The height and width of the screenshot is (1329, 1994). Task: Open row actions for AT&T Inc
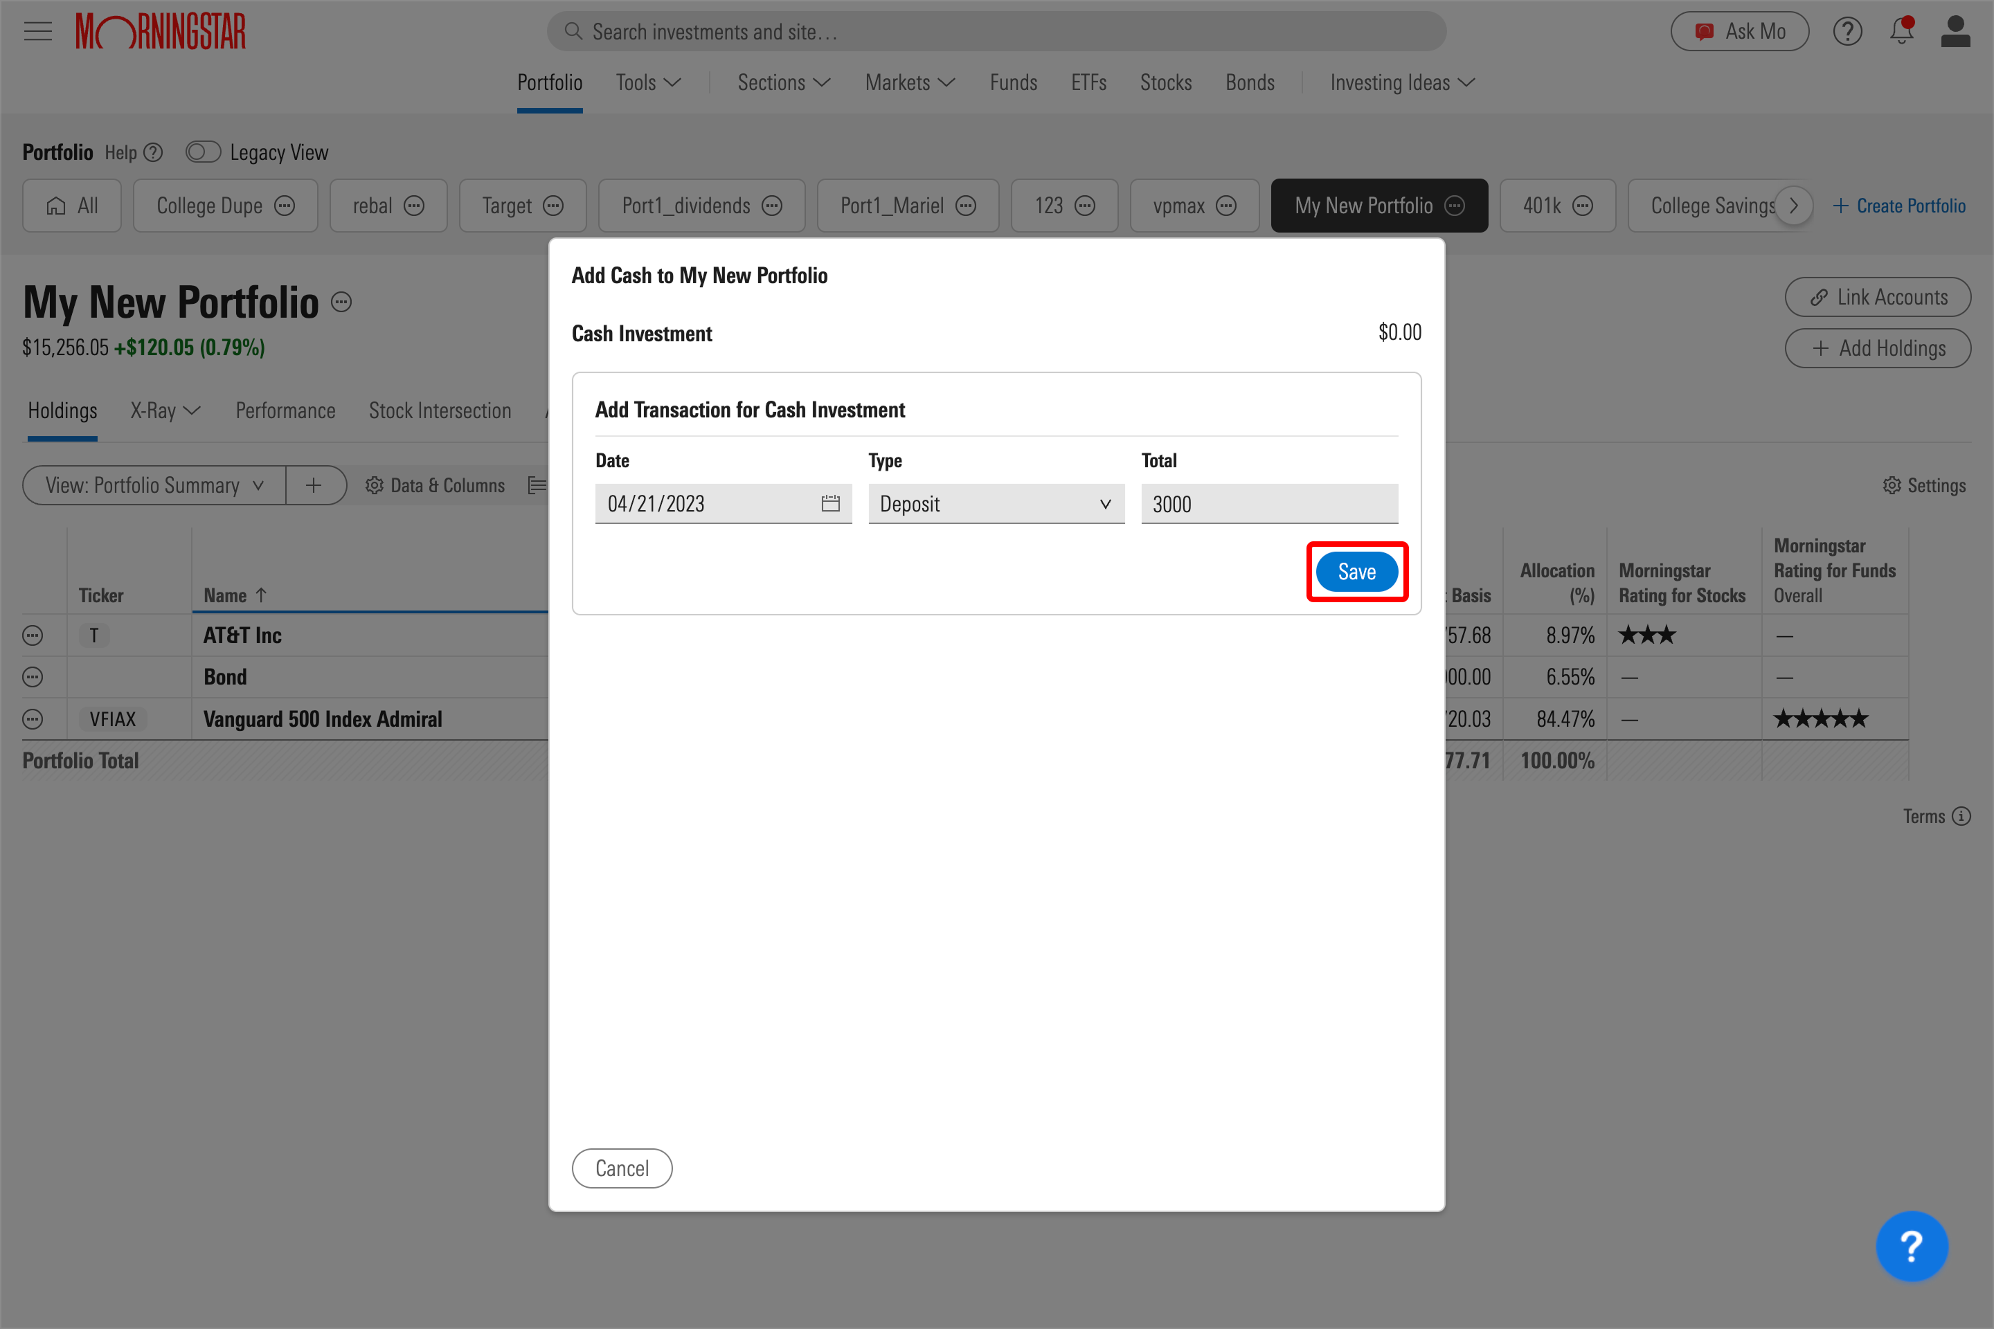tap(33, 635)
